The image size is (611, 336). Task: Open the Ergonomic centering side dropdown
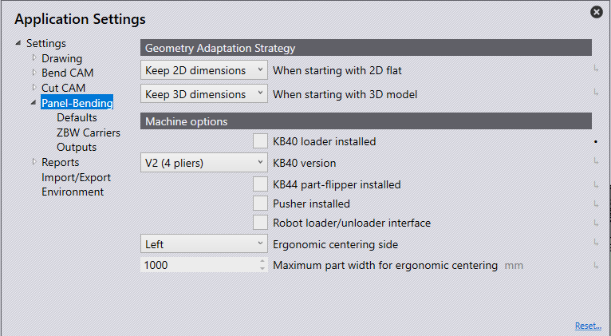[204, 244]
